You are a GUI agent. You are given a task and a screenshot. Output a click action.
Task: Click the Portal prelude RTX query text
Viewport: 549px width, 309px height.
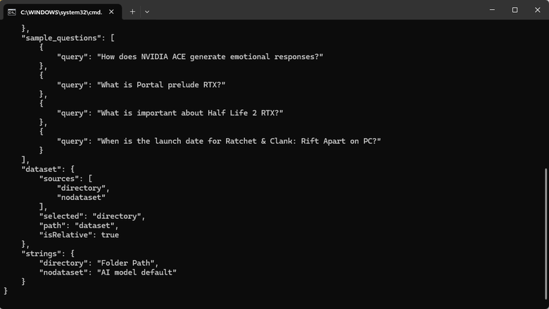[x=161, y=85]
